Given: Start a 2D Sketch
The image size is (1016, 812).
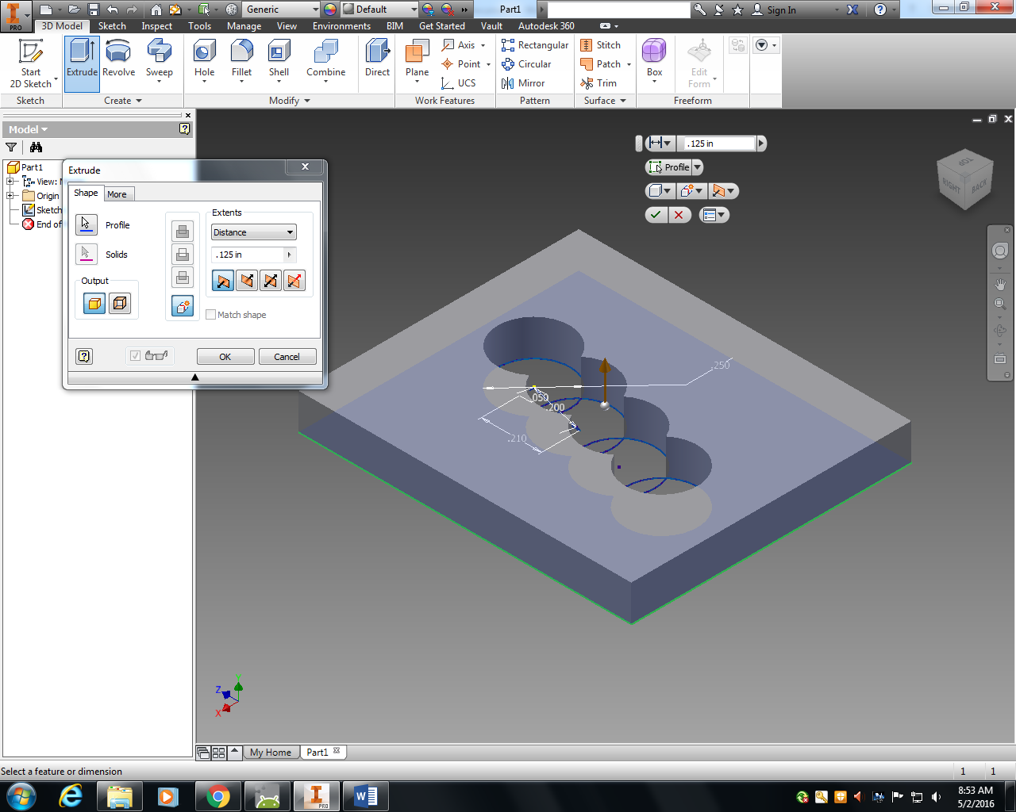Looking at the screenshot, I should [30, 63].
